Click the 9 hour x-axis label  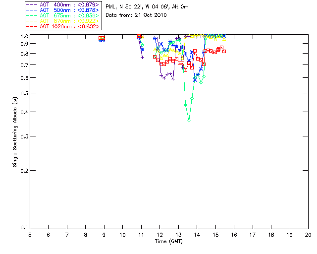pos(104,235)
